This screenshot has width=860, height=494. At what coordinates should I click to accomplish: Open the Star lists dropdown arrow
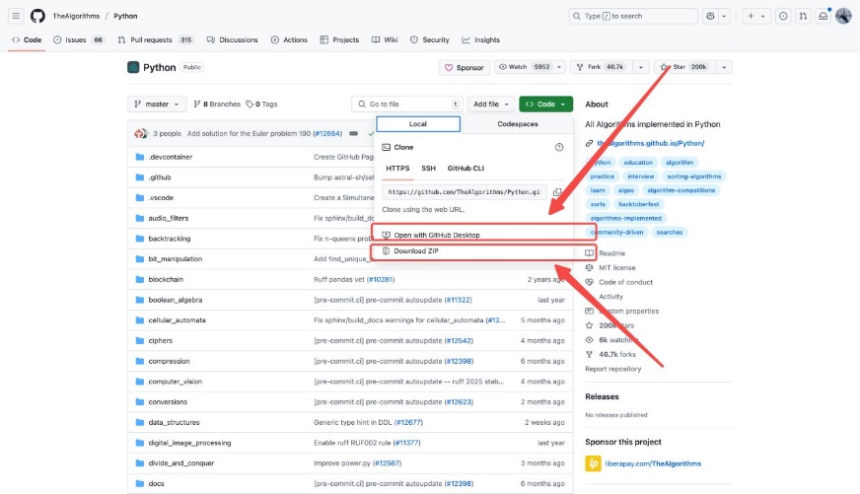[x=725, y=67]
